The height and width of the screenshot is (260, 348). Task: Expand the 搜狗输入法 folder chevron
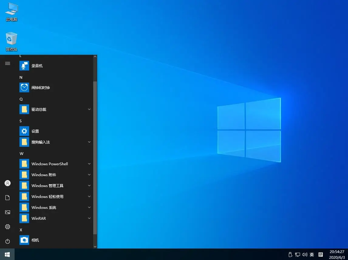click(89, 142)
